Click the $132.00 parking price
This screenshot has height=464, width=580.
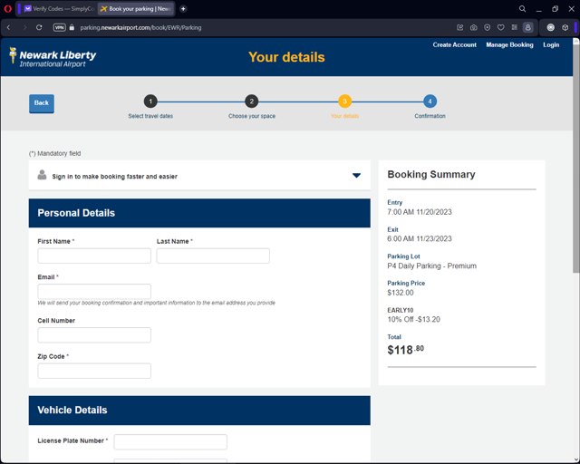tap(401, 293)
